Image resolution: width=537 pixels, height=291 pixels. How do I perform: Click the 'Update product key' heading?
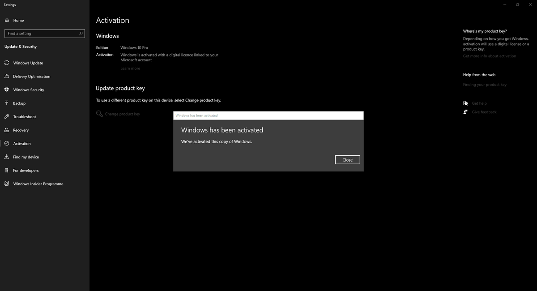coord(120,89)
